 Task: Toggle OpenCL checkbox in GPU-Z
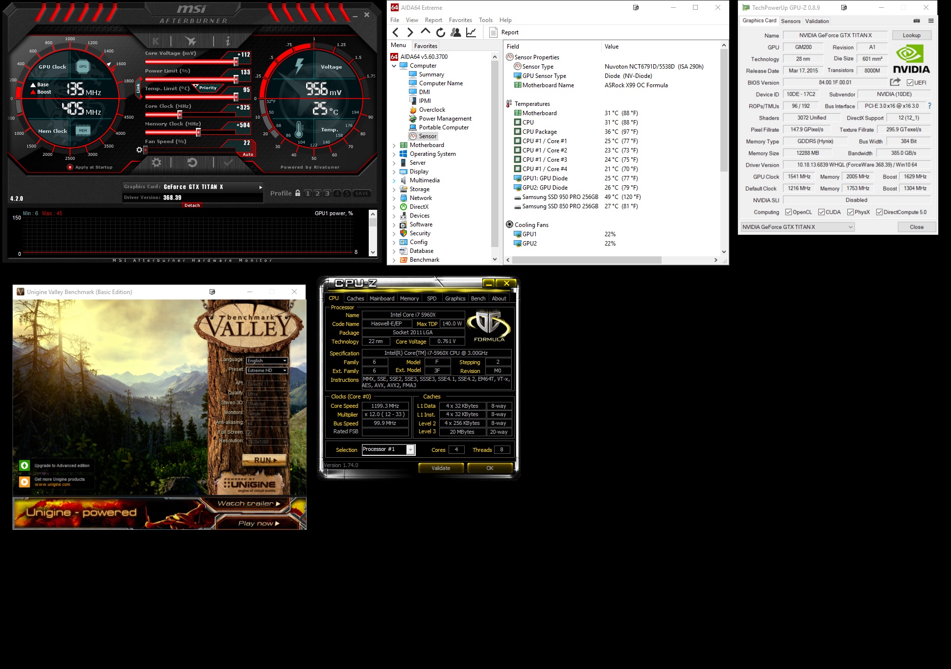click(x=788, y=212)
